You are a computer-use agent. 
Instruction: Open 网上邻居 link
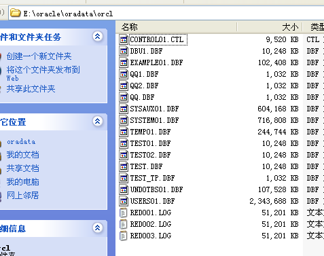pos(22,196)
